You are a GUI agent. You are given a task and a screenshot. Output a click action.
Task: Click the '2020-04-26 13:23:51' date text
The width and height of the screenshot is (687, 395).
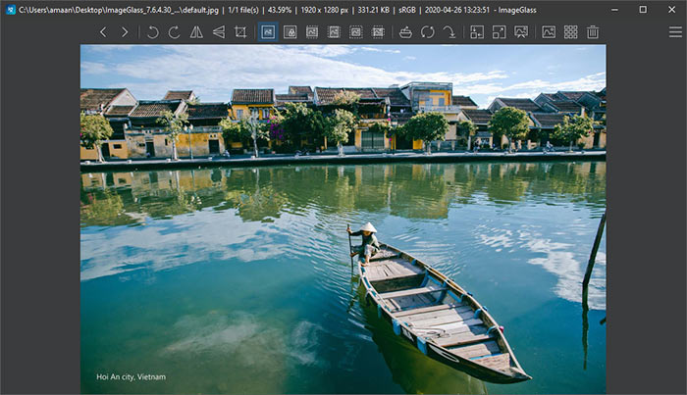457,10
